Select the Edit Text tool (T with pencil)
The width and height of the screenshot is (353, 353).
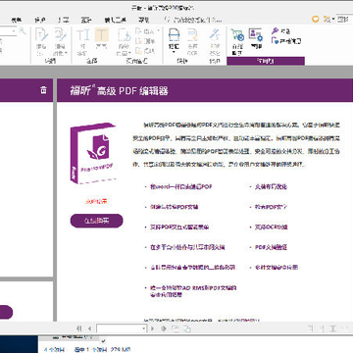click(x=41, y=35)
